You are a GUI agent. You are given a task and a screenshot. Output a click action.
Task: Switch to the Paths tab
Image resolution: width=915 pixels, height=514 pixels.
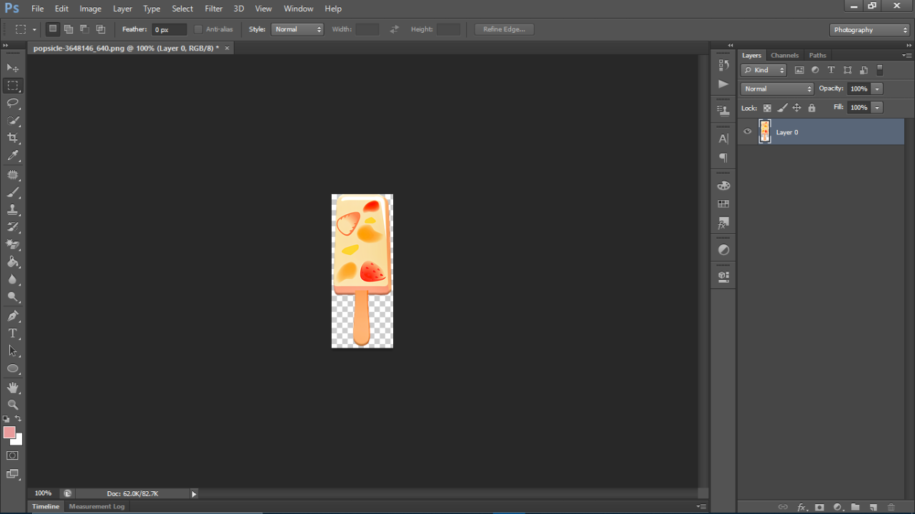[818, 55]
